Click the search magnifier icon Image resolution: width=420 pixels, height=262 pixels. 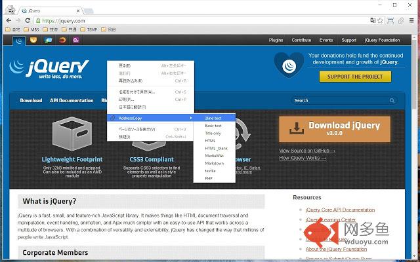coord(392,100)
